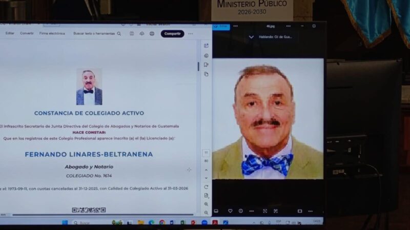
Task: Zoom in using the magnifier plus icon
Action: [206, 204]
